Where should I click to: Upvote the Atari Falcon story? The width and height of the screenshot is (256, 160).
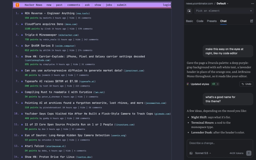[22, 146]
